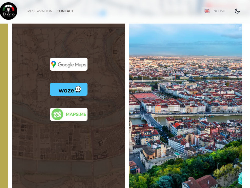Open the Reservation page
This screenshot has height=188, width=250.
[x=40, y=11]
